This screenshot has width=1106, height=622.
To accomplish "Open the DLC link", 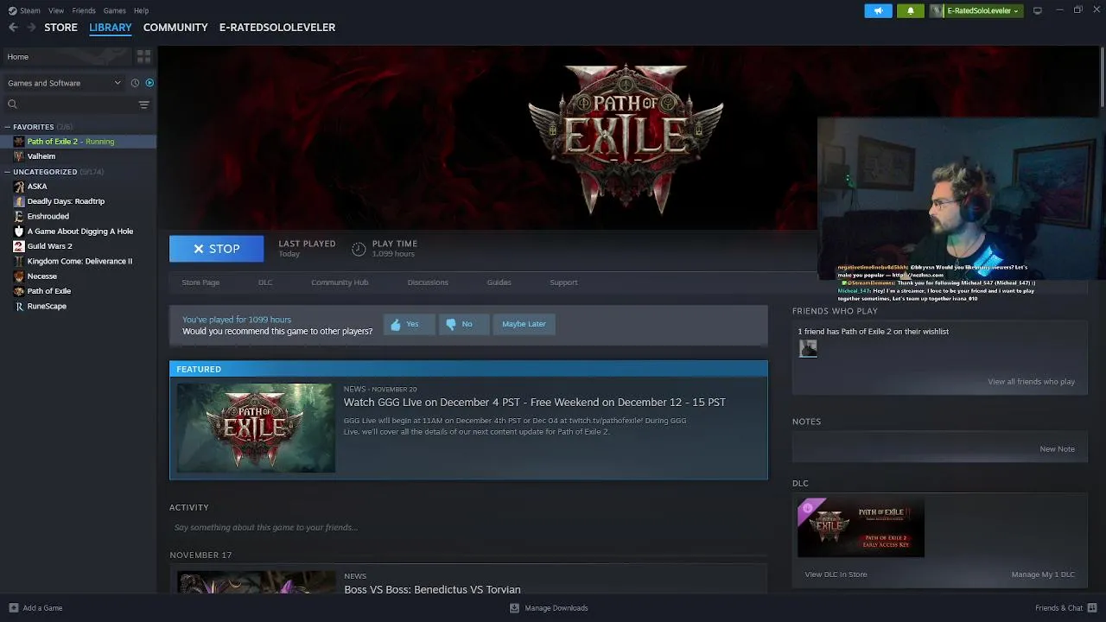I will pyautogui.click(x=265, y=282).
